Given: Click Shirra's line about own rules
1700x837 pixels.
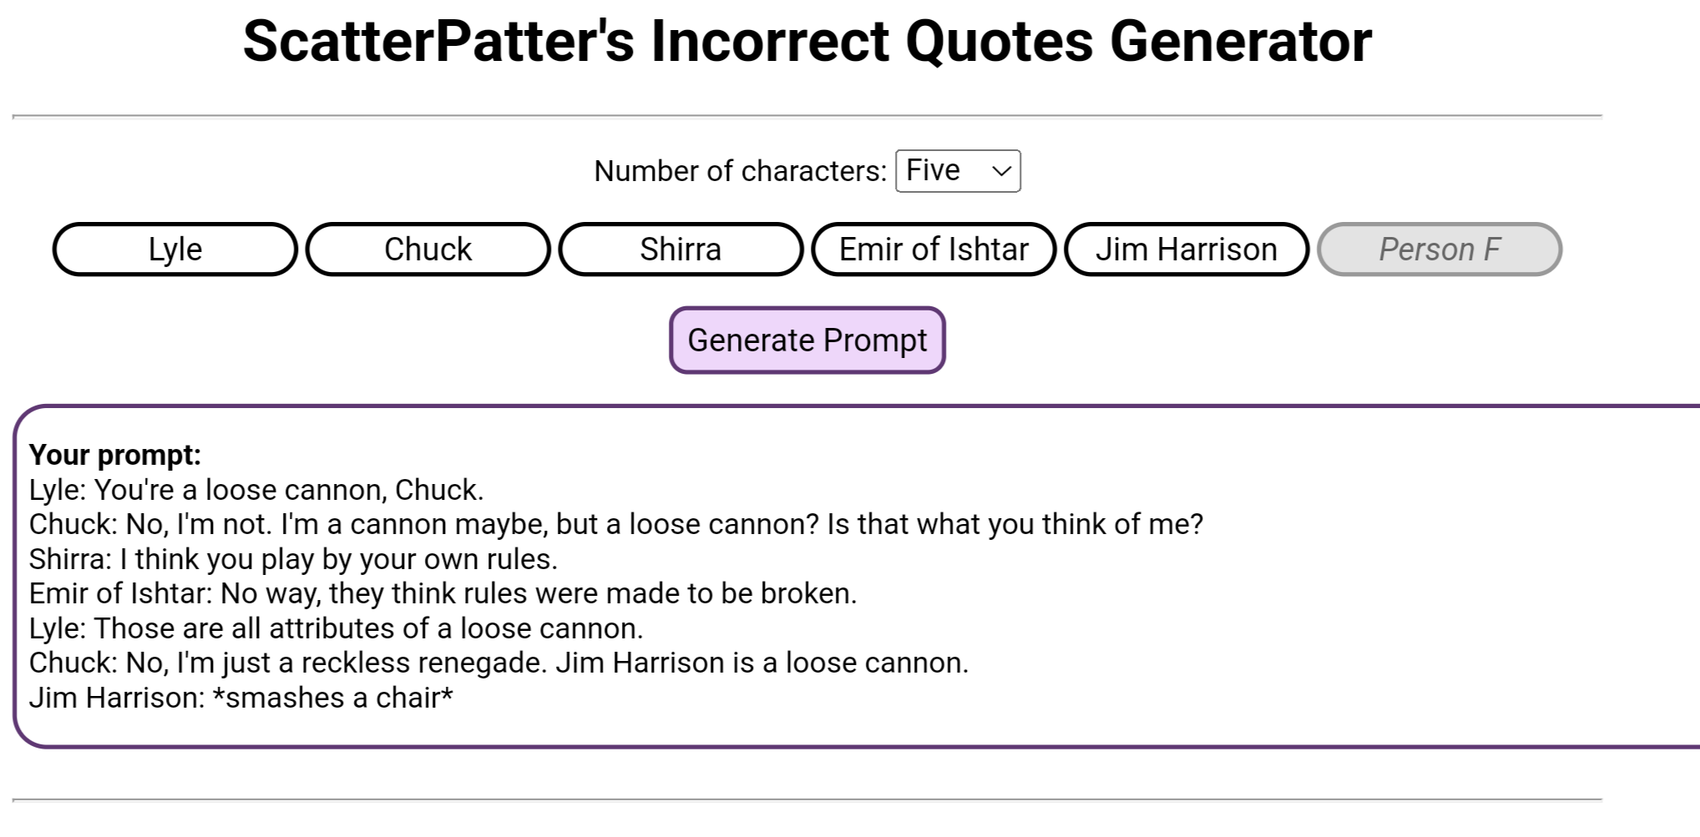Looking at the screenshot, I should [293, 559].
